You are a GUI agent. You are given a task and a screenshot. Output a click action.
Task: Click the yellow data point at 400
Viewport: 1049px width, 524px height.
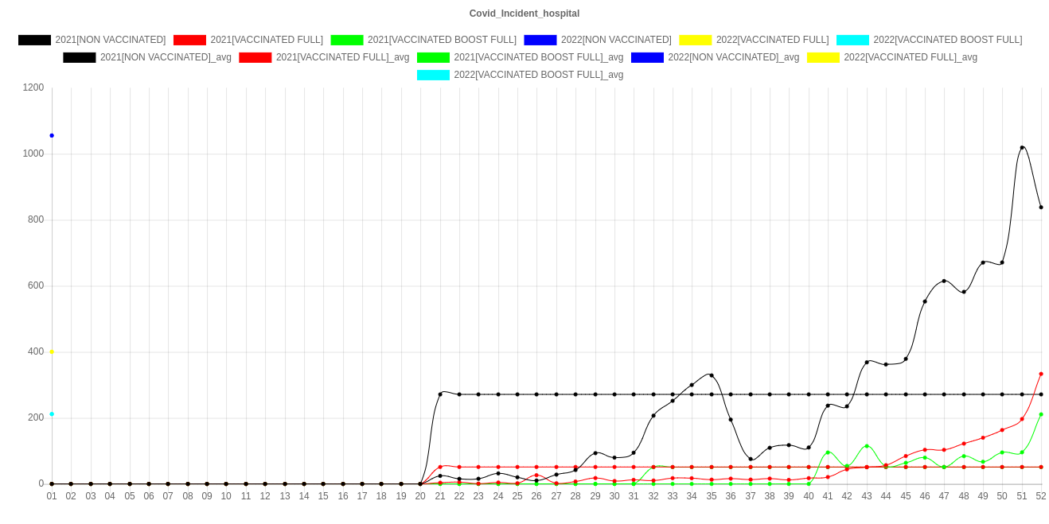pyautogui.click(x=52, y=351)
